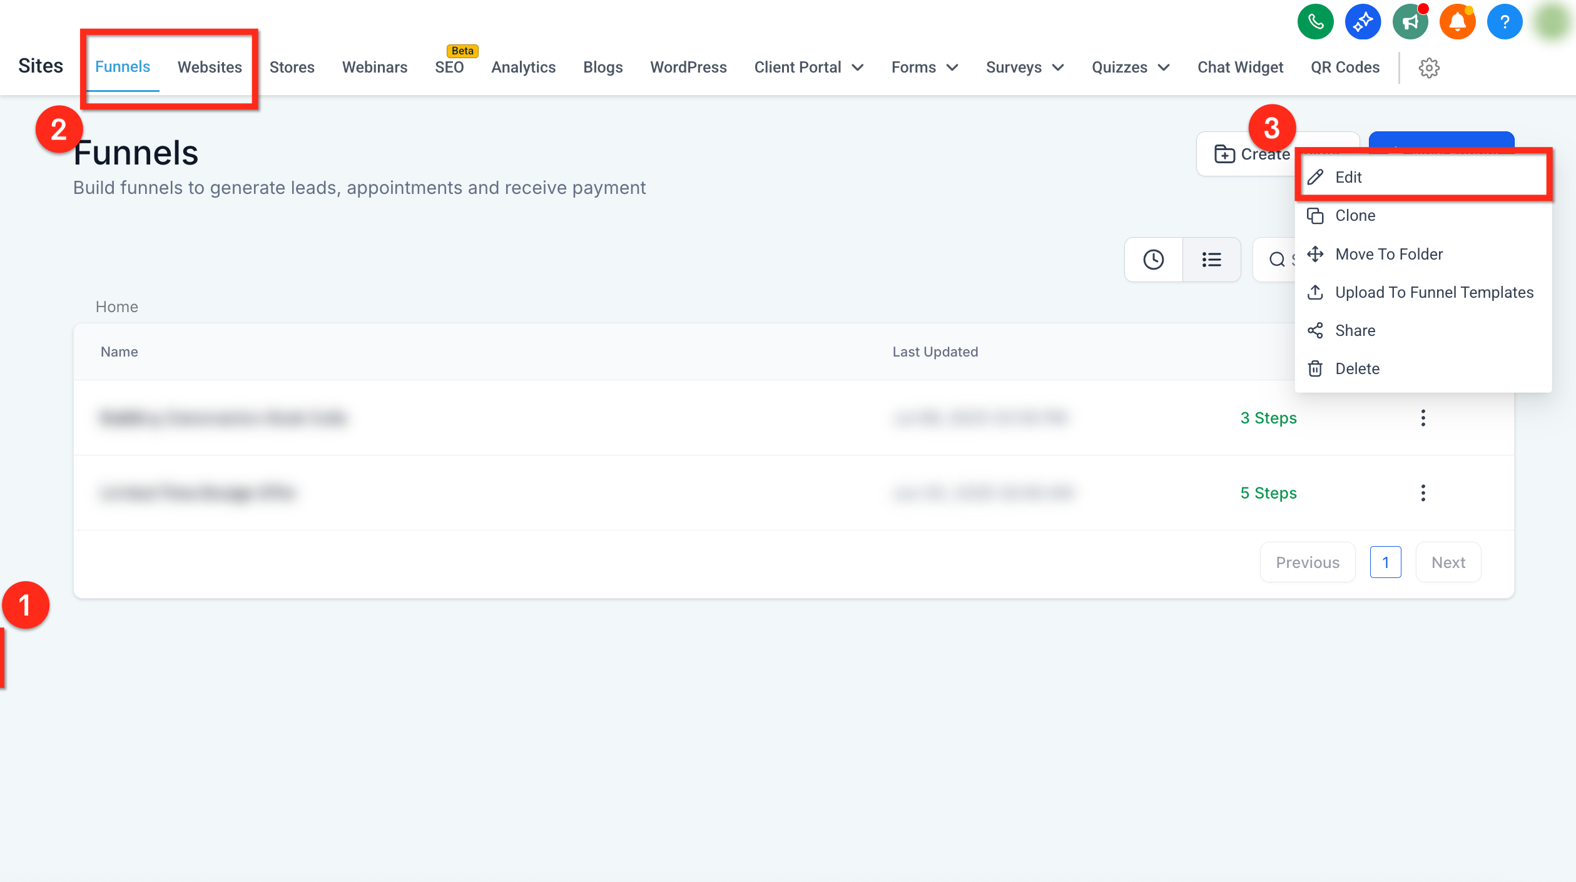Switch to the Funnels tab

click(123, 67)
